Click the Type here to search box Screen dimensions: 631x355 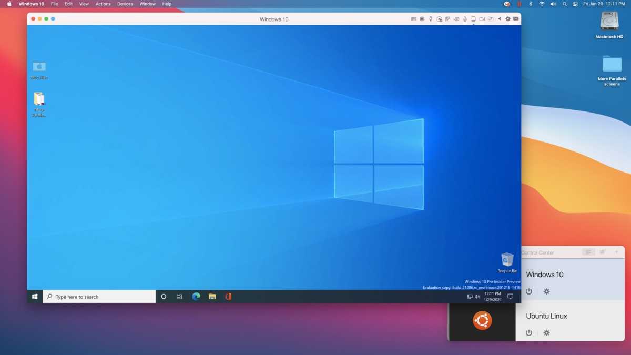100,297
